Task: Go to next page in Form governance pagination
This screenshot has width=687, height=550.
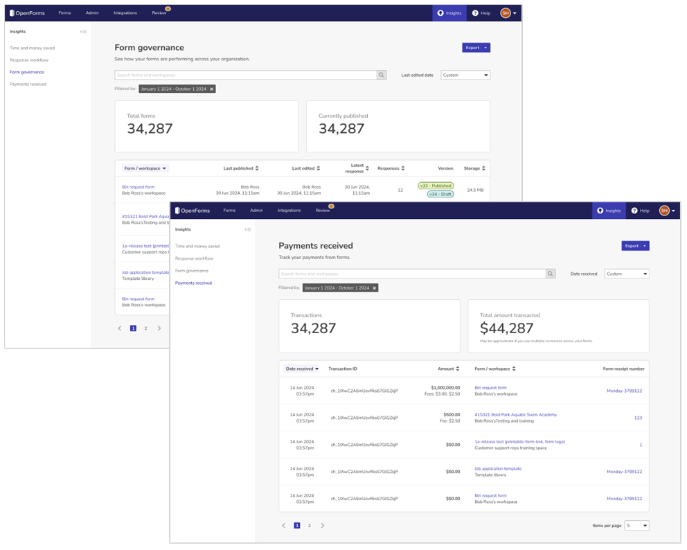Action: (159, 328)
